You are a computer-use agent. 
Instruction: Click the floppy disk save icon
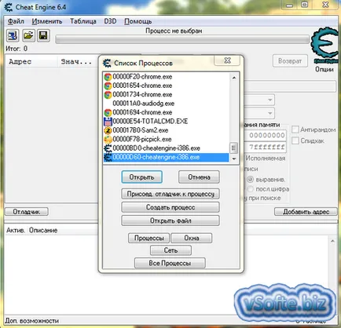43,35
